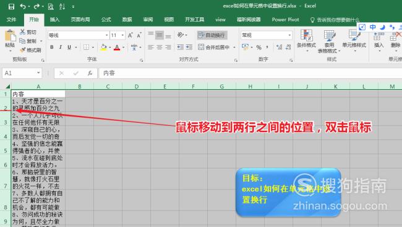Open the insert function fx dialog
Viewport: 402px width, 227px height.
(90, 73)
